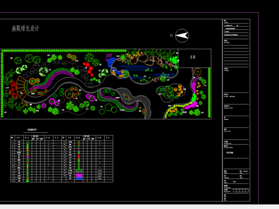Click the revision boxes in title block
The height and width of the screenshot is (209, 279).
click(241, 190)
